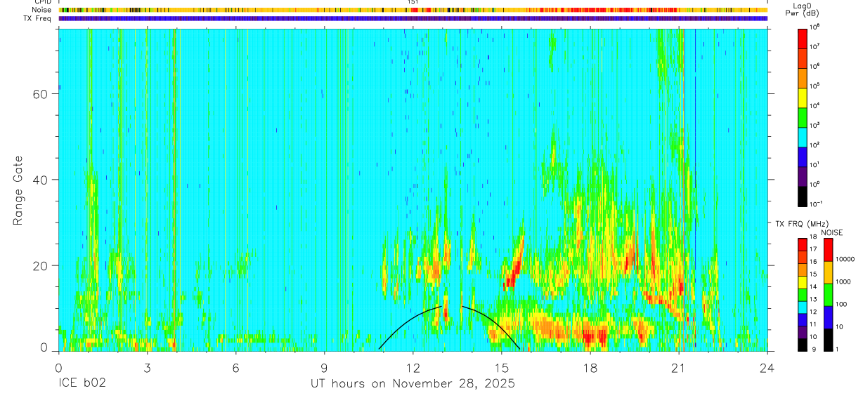Click the red top segment of the NOISE colorbar
The width and height of the screenshot is (863, 398).
click(x=829, y=249)
